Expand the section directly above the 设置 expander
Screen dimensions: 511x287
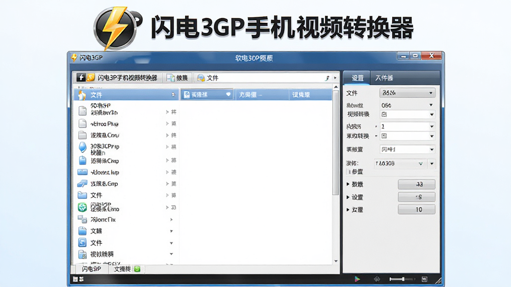click(x=348, y=184)
